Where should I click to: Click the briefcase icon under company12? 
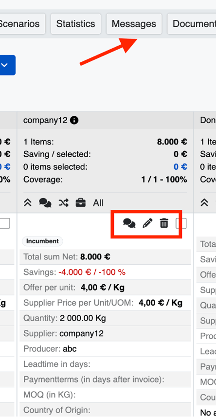81,203
